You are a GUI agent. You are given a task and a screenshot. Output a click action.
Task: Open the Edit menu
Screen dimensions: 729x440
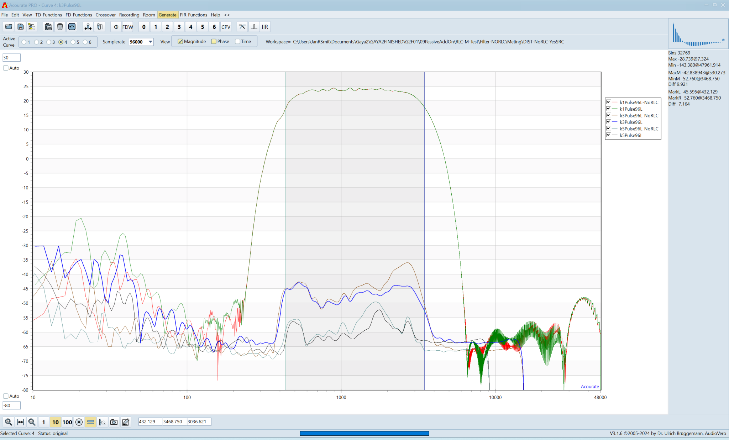[x=15, y=15]
